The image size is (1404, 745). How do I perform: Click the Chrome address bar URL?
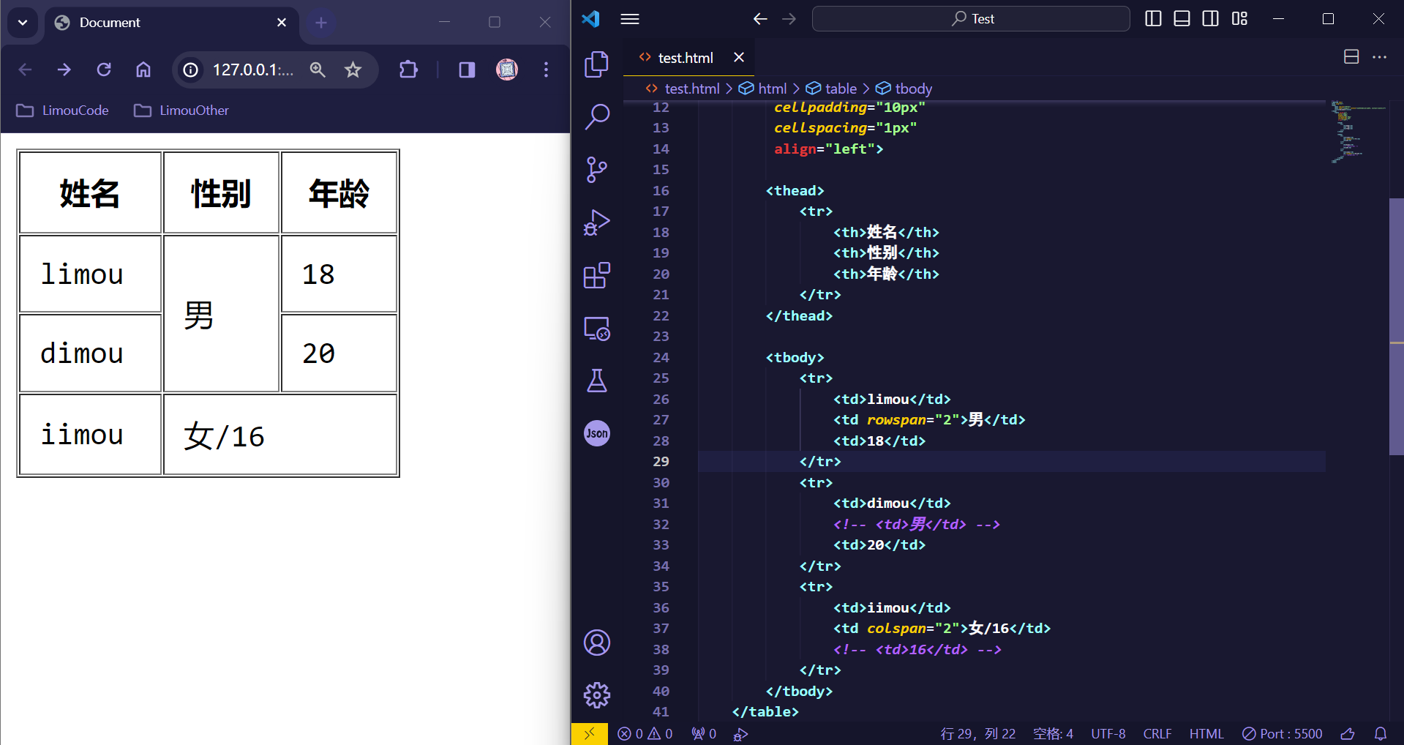(x=252, y=70)
